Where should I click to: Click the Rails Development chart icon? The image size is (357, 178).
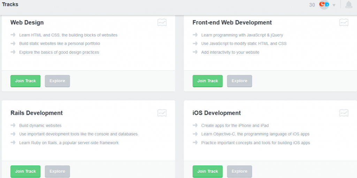(x=162, y=113)
